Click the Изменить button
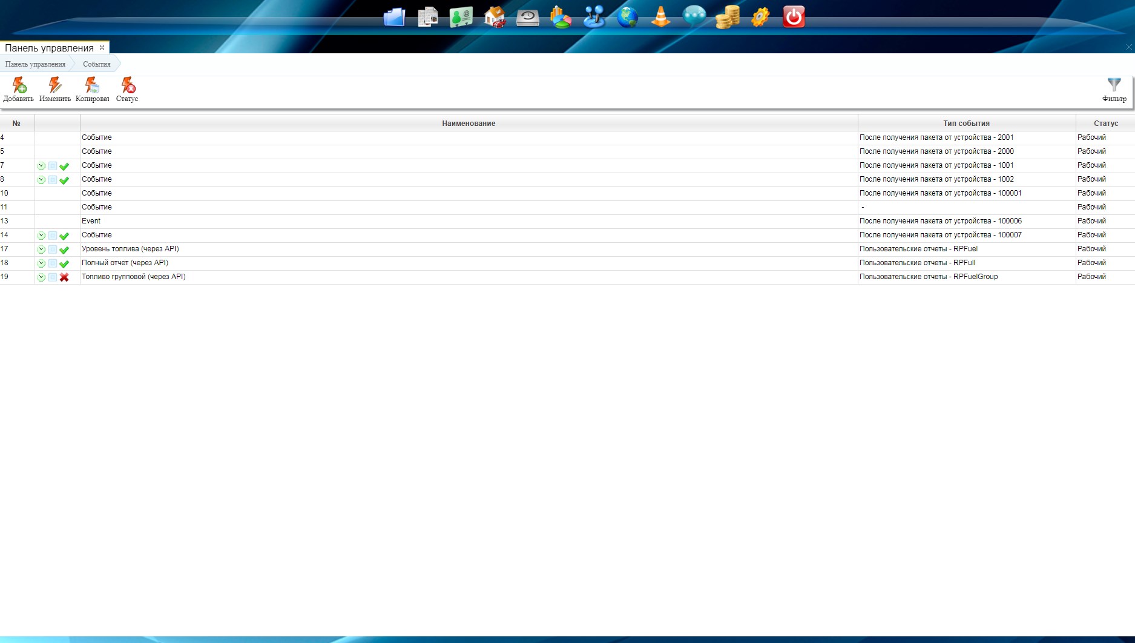This screenshot has height=643, width=1135. click(55, 90)
